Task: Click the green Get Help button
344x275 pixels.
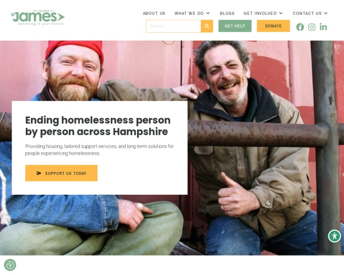Action: (x=234, y=26)
